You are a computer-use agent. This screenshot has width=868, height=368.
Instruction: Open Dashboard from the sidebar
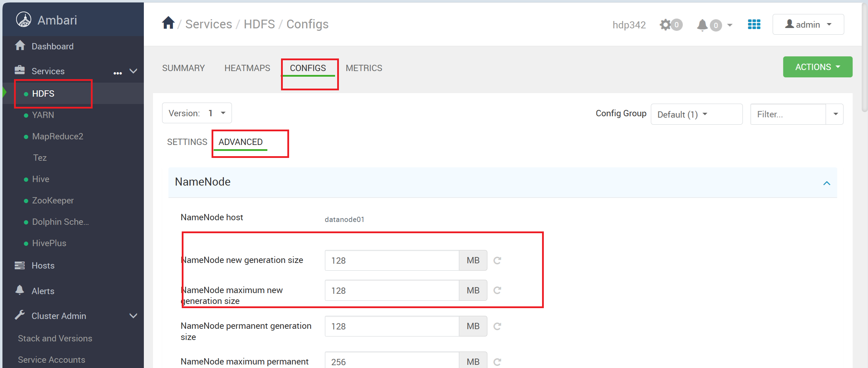coord(53,46)
